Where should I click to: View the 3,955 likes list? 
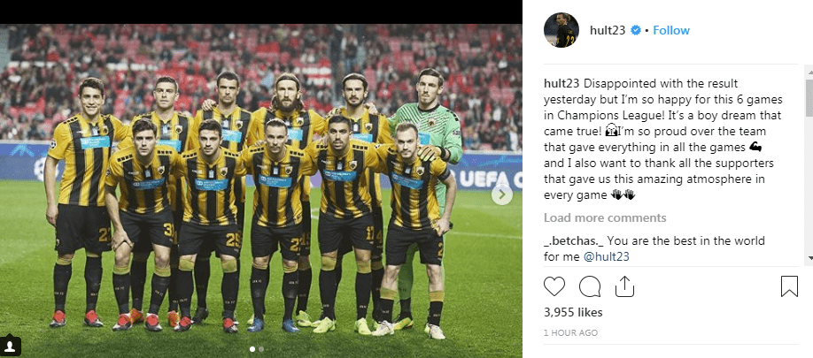(x=573, y=312)
